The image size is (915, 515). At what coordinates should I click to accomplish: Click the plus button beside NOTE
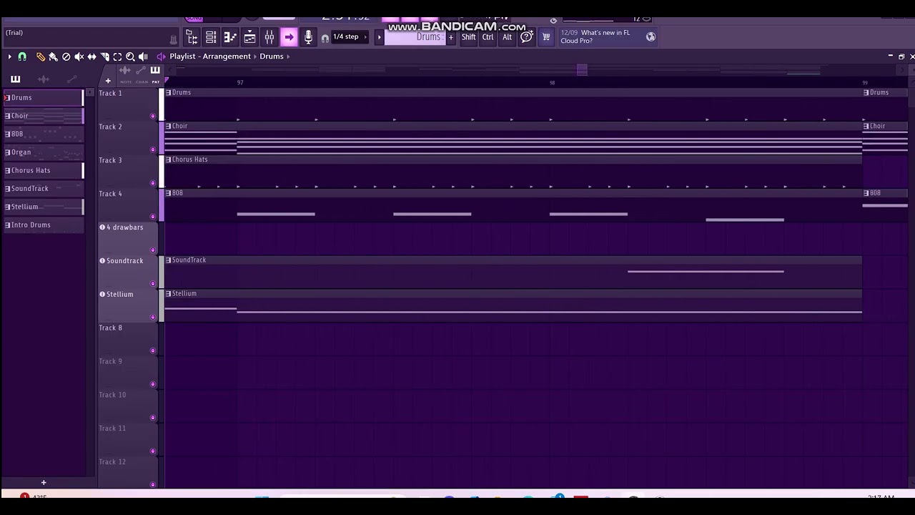click(x=108, y=81)
